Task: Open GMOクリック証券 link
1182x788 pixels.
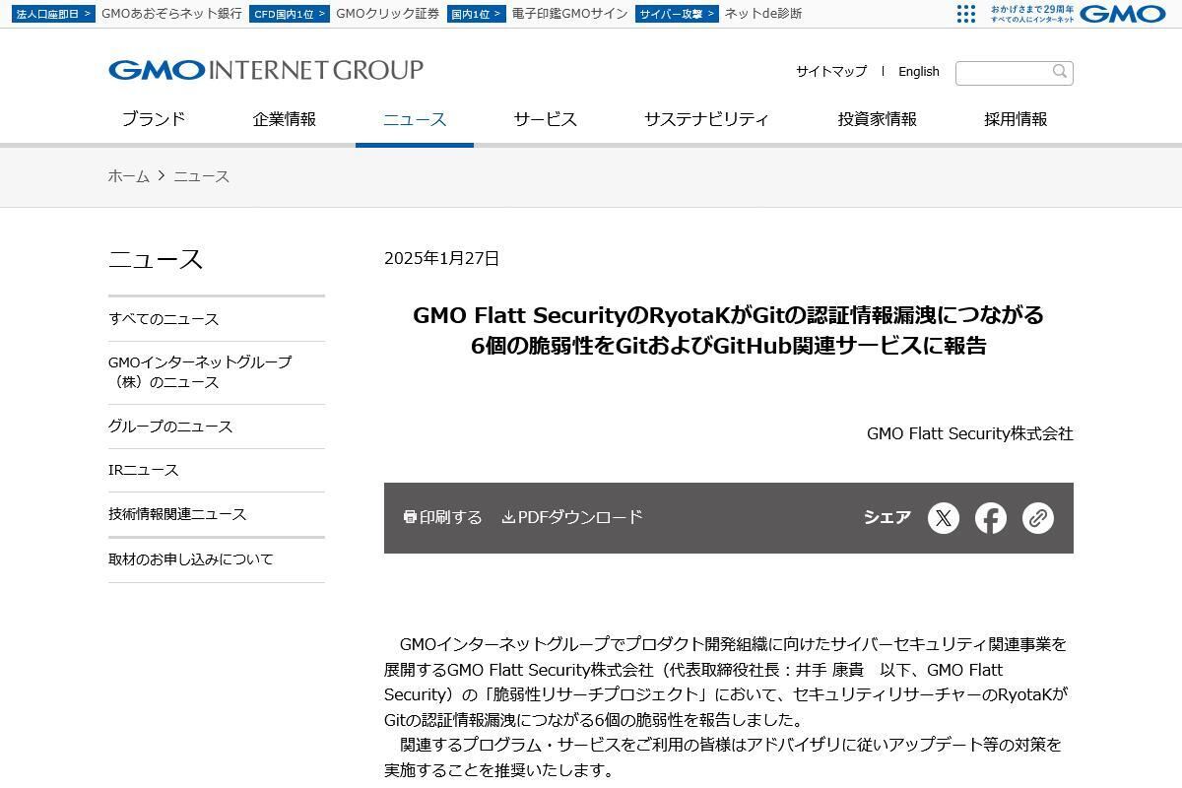Action: click(x=388, y=14)
